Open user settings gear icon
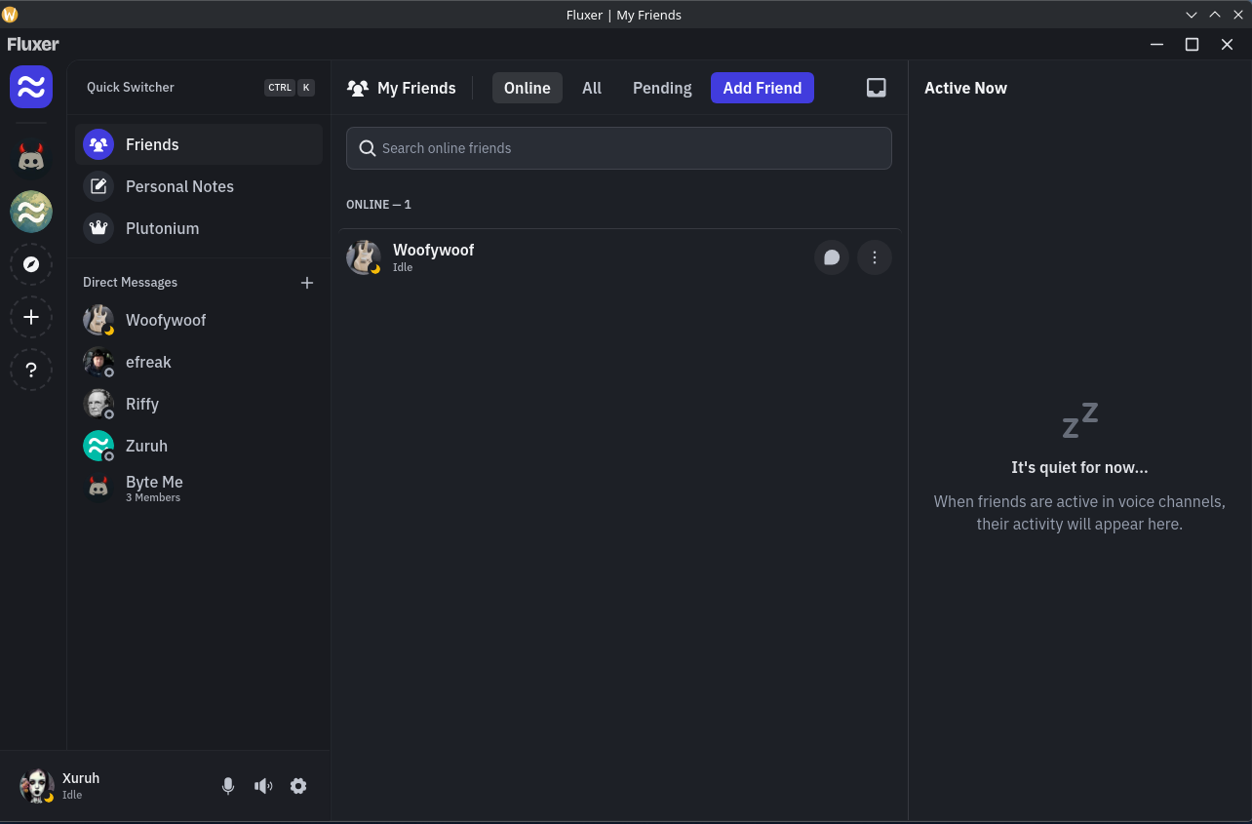The width and height of the screenshot is (1252, 824). click(298, 786)
